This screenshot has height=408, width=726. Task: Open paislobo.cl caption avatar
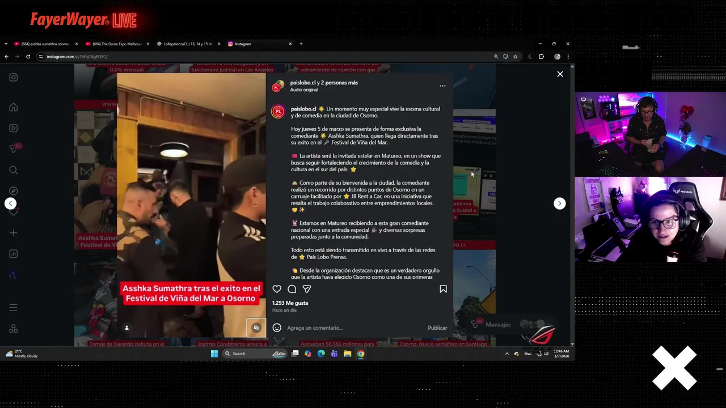coord(278,112)
